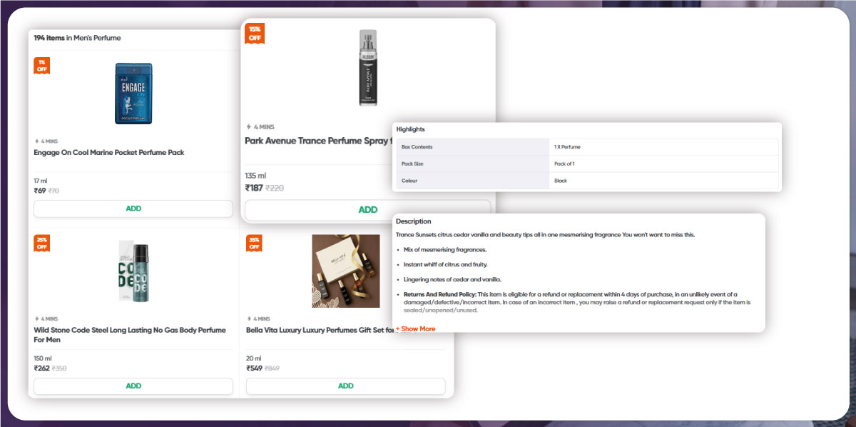Click the '17 ml' size label

pyautogui.click(x=40, y=181)
